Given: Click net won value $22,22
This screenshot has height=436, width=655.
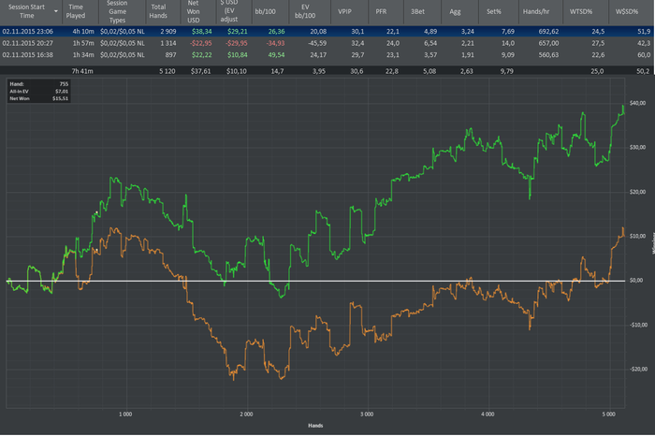Looking at the screenshot, I should [202, 54].
